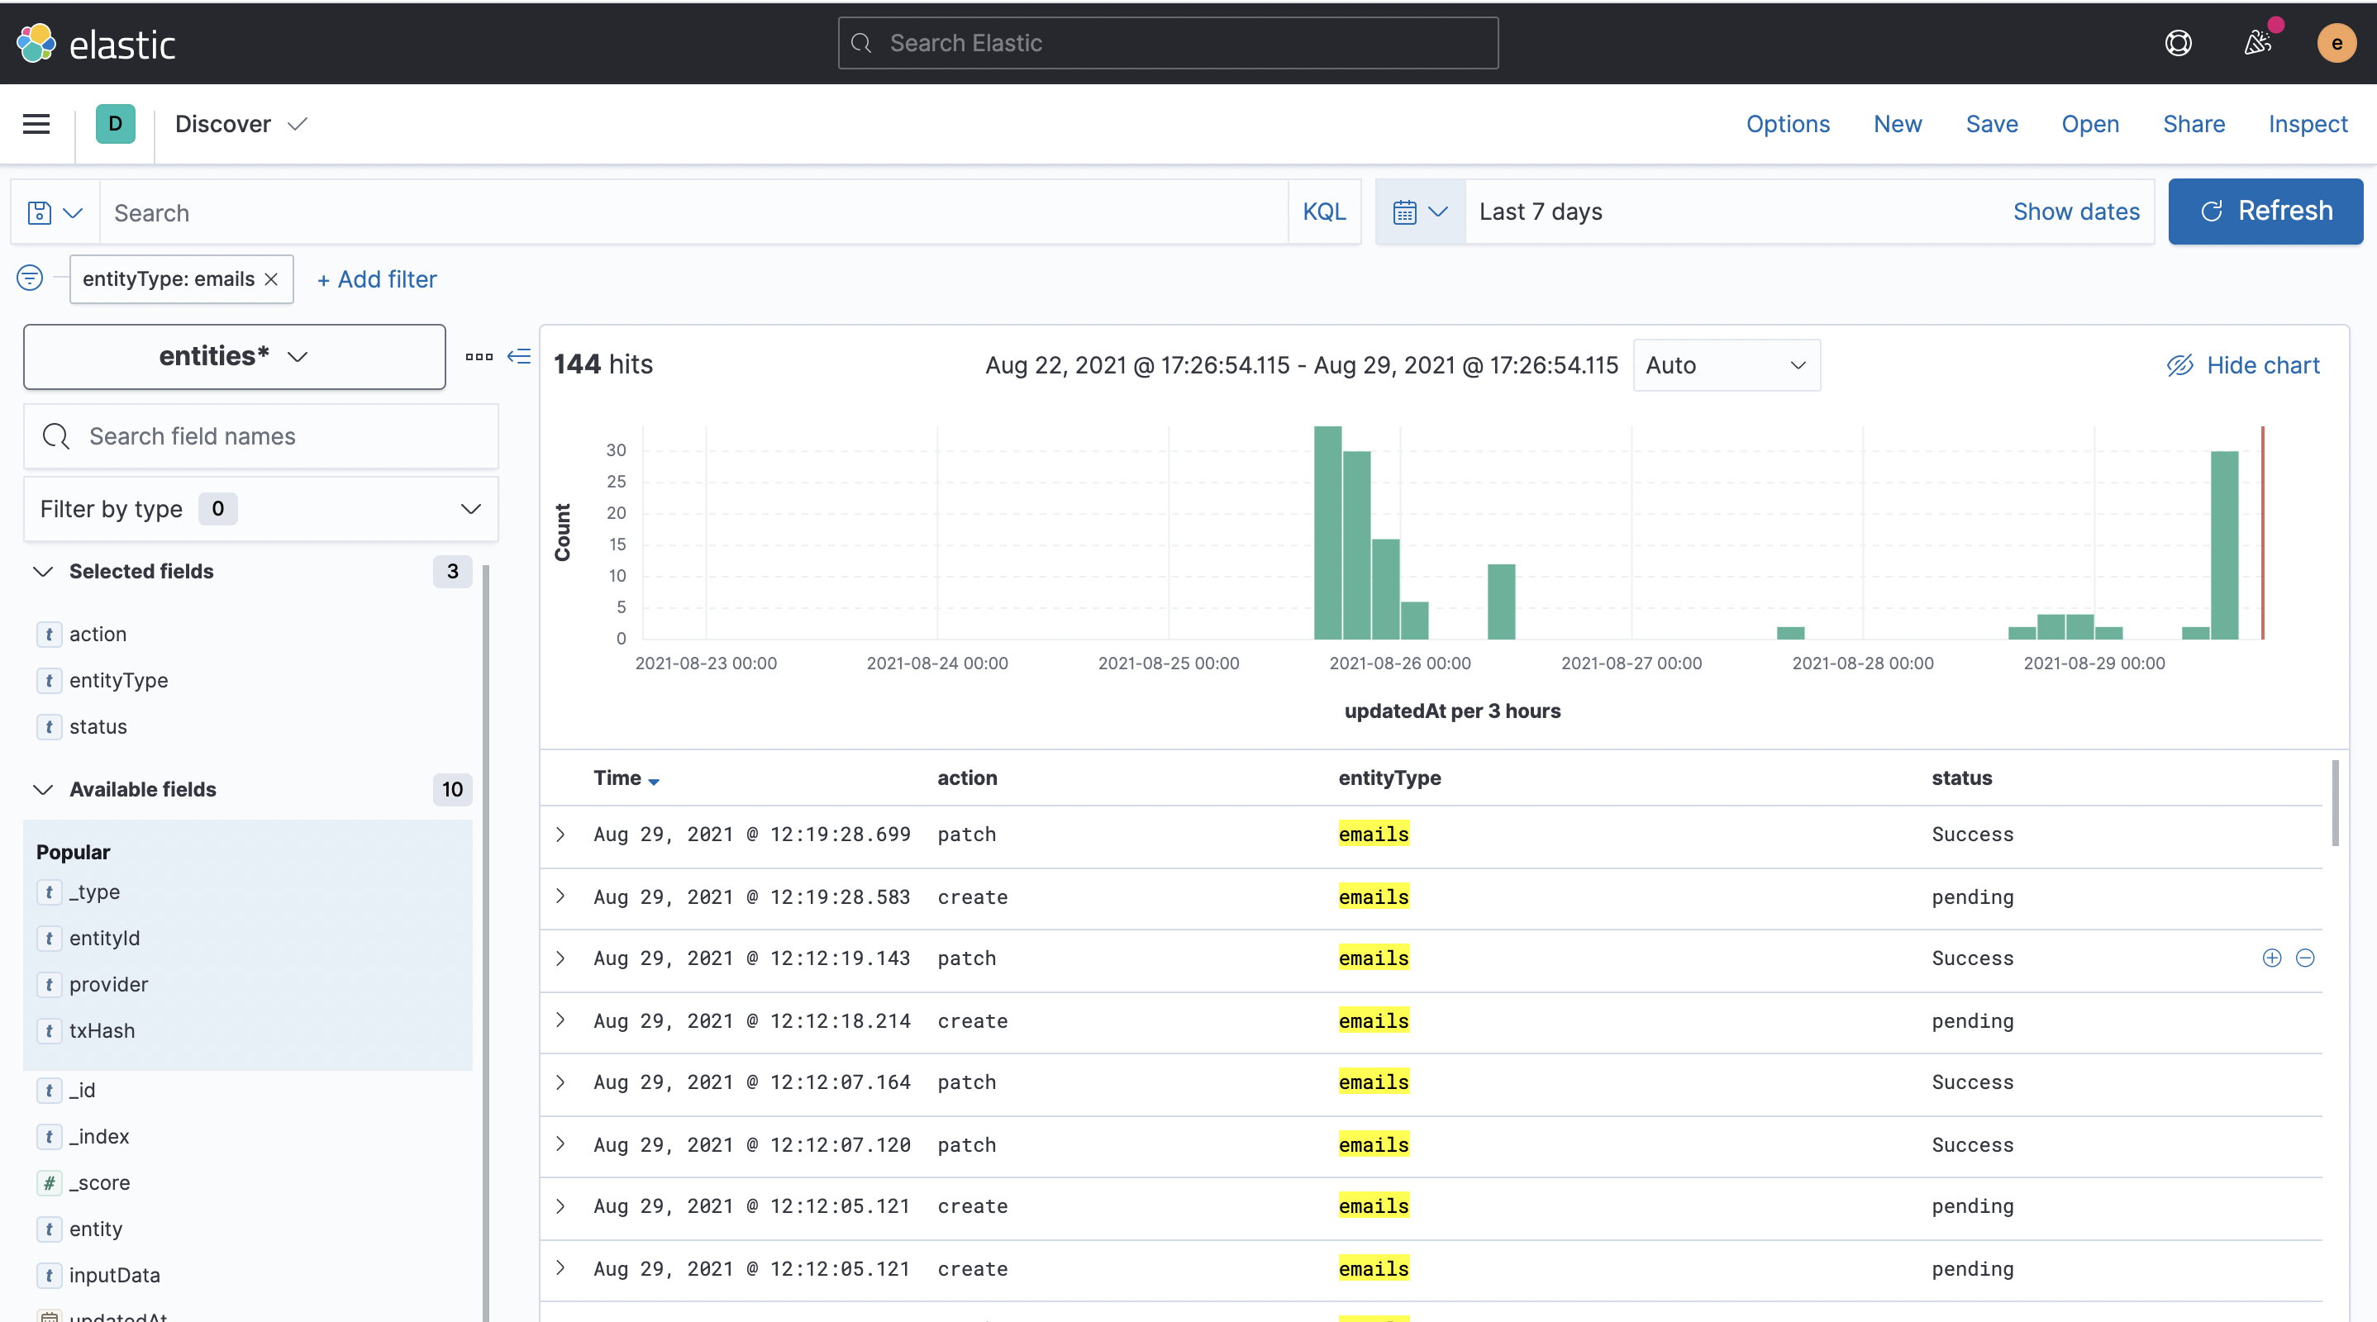This screenshot has height=1322, width=2377.
Task: Click the Last 7 days time range
Action: point(1540,212)
